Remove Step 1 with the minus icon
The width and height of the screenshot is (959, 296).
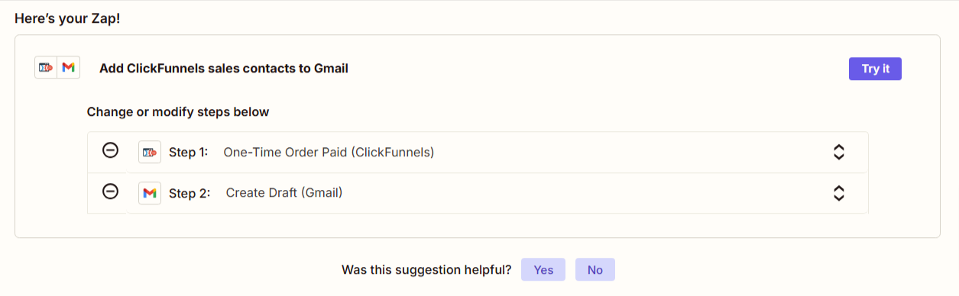tap(110, 151)
